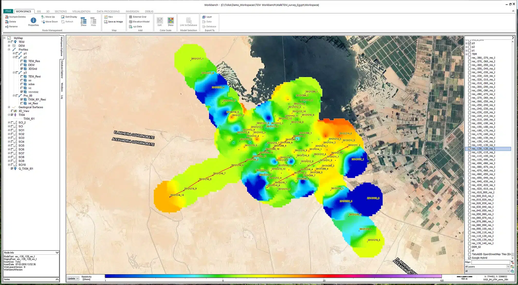The width and height of the screenshot is (518, 285).
Task: Export To Layer
Action: point(207,17)
